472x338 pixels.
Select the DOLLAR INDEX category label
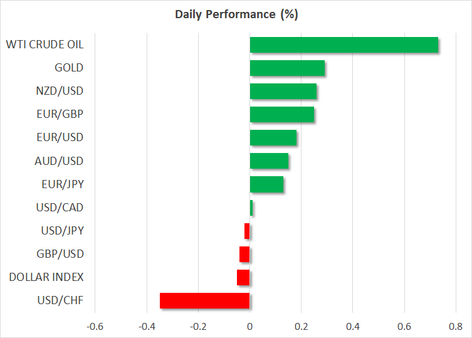point(45,277)
